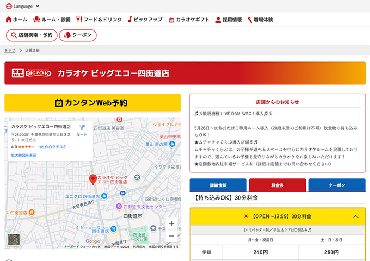Click 店舗検索・予約 button
The width and height of the screenshot is (370, 261).
click(x=32, y=35)
